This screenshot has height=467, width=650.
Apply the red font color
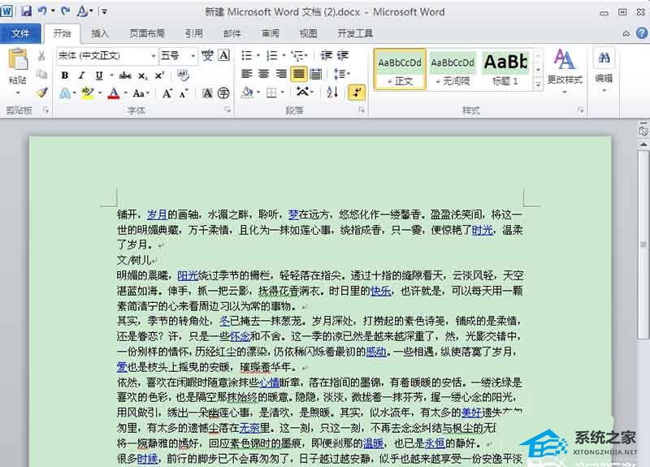[x=114, y=93]
